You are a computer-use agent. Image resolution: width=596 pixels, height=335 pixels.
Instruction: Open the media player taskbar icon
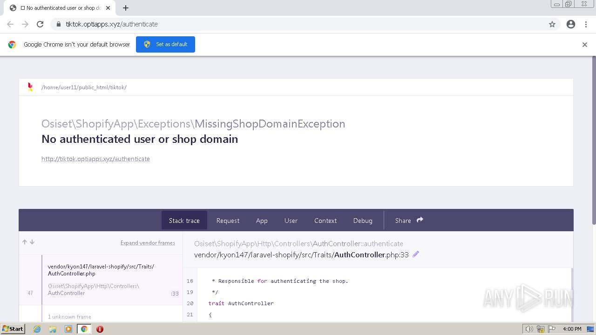tap(68, 329)
